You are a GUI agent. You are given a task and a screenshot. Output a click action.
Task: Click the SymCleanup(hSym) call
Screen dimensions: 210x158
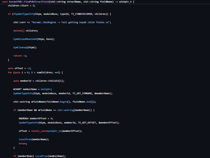point(25,47)
